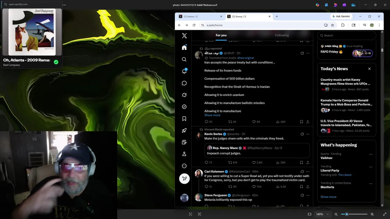Screen dimensions: 390x219
Task: Open Profile icon in the X sidebar
Action: [x=184, y=154]
